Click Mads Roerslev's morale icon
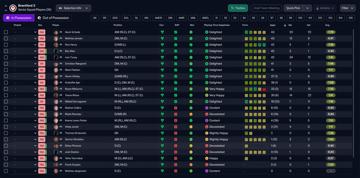This screenshot has height=178, width=360. [x=191, y=114]
